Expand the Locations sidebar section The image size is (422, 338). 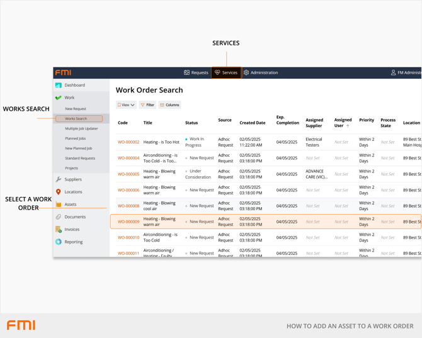[x=81, y=192]
